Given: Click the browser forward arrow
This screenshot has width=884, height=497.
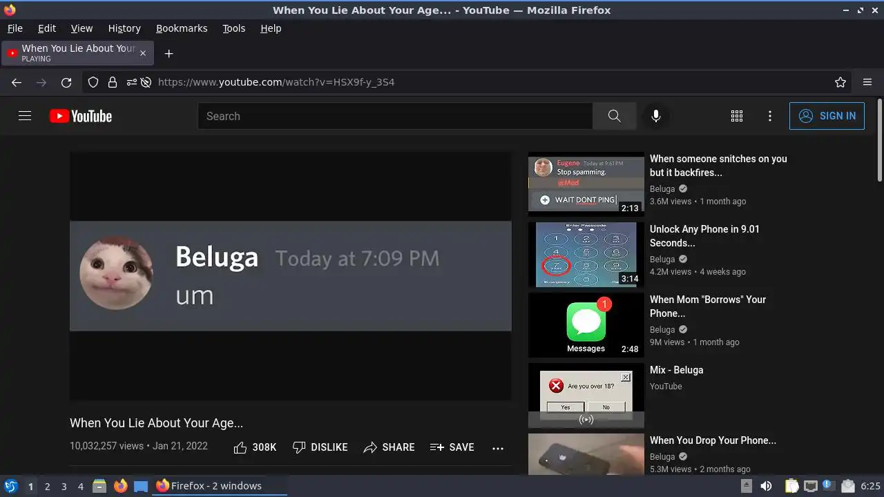Looking at the screenshot, I should click(41, 82).
